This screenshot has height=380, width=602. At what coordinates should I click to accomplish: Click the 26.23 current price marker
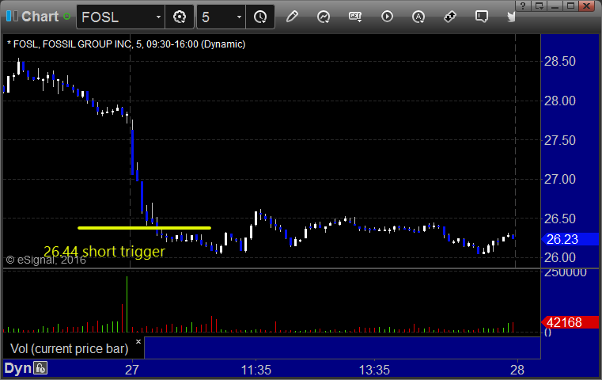[x=570, y=239]
